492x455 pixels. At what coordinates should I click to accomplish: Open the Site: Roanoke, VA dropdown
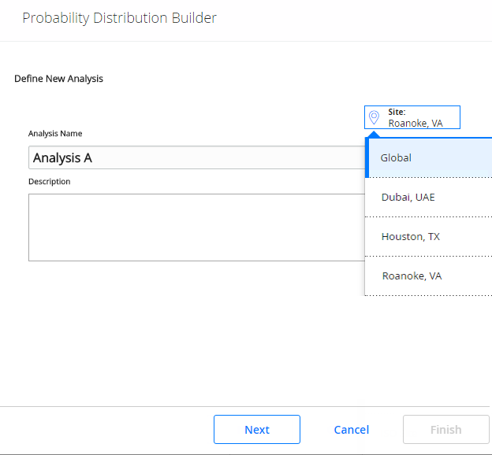[x=412, y=117]
